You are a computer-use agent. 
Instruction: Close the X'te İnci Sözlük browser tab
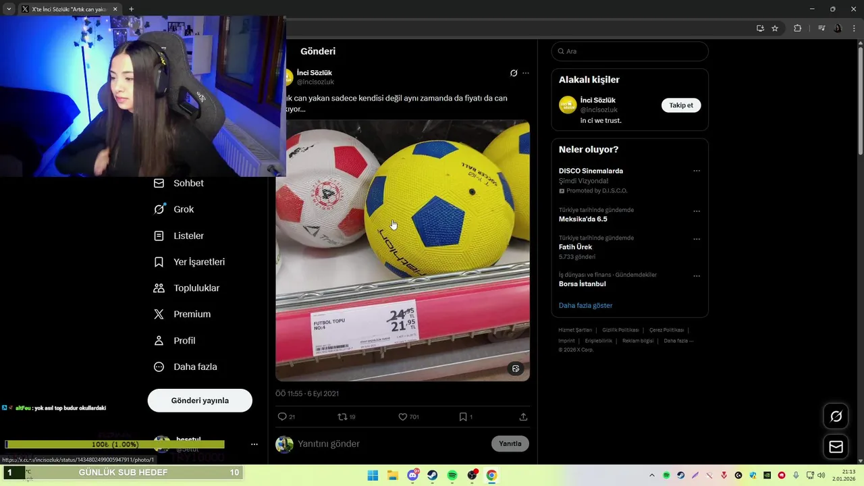pos(115,9)
